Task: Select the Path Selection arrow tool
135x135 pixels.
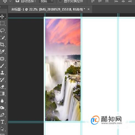Action: [x=2, y=129]
